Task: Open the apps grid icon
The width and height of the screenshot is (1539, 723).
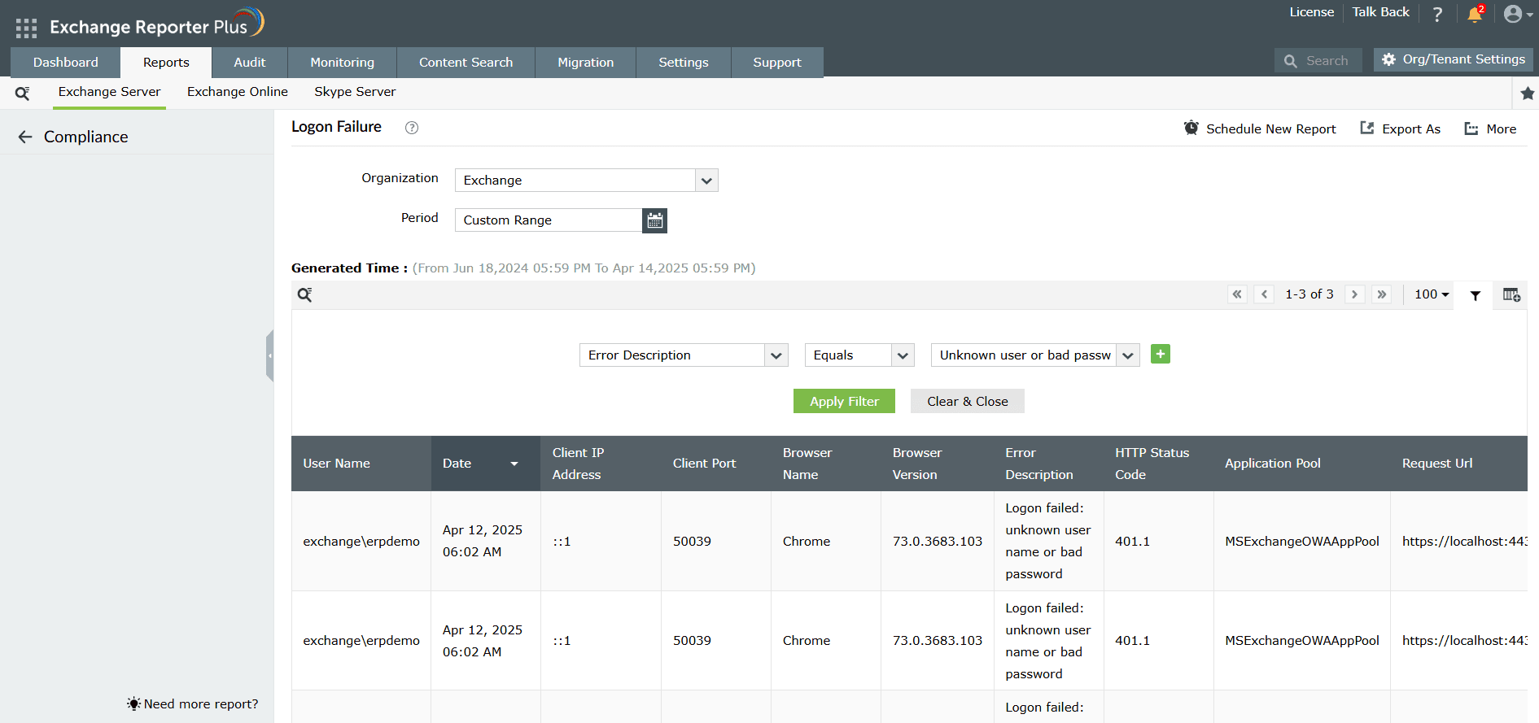Action: (26, 28)
